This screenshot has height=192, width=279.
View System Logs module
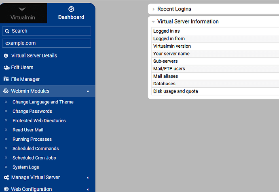coord(26,167)
